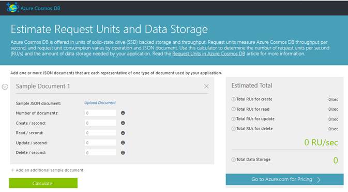Select the green Total Data Storage value 0
The image size is (348, 192).
pyautogui.click(x=336, y=160)
